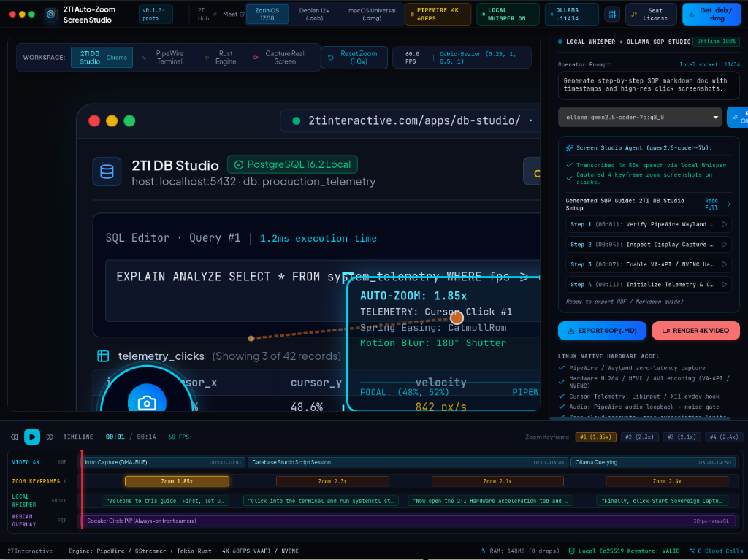Switch to the Capture Real Screen tab
748x560 pixels.
(280, 58)
